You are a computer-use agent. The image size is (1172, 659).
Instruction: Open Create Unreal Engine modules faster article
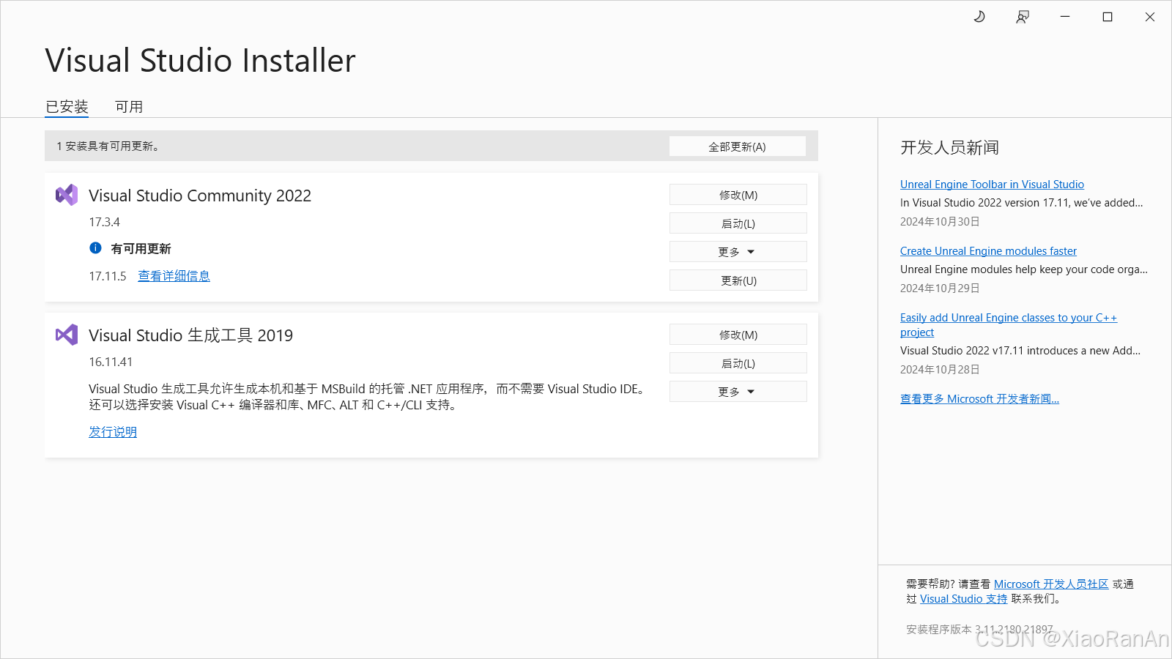tap(988, 251)
